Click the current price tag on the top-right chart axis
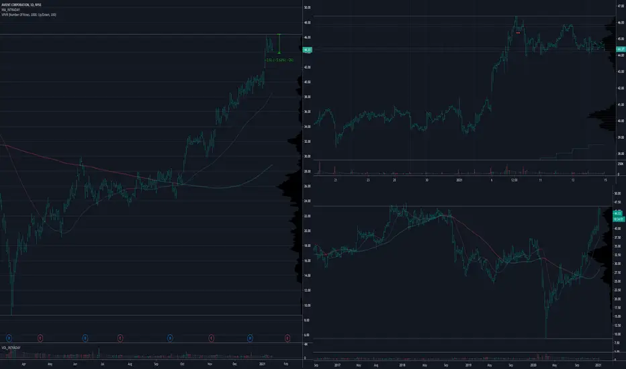 click(x=621, y=49)
